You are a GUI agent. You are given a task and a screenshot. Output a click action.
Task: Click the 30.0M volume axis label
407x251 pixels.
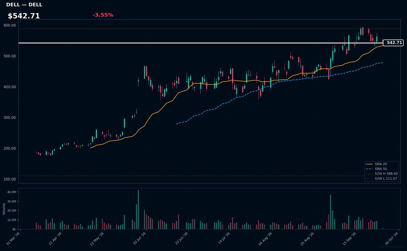[x=12, y=201]
